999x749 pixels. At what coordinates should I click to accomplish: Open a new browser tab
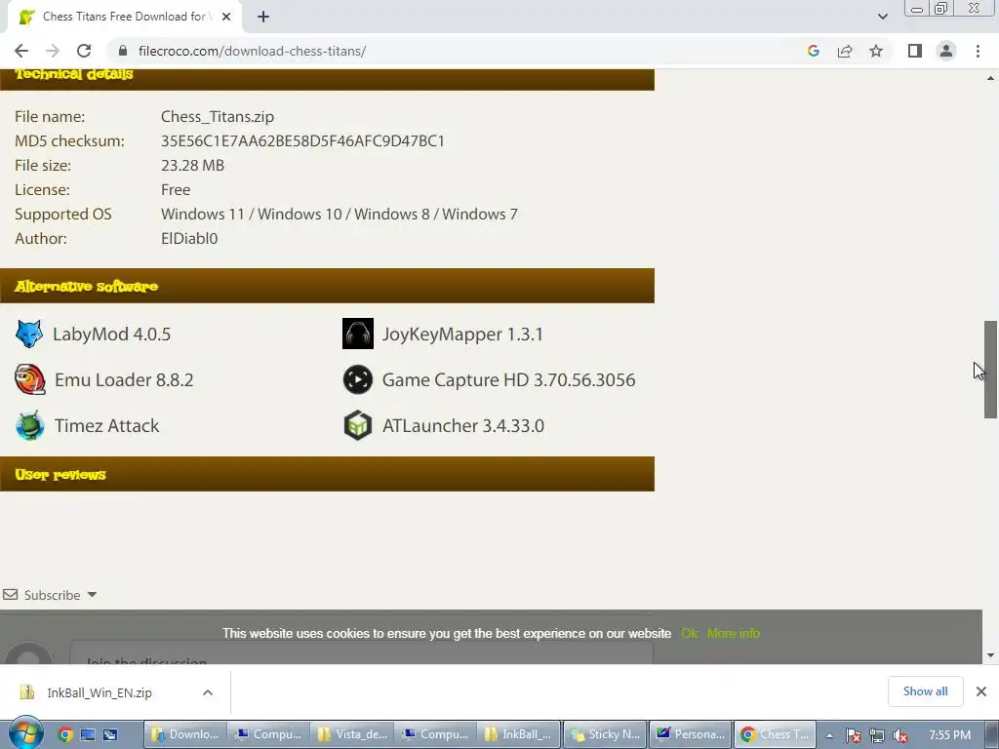[263, 17]
